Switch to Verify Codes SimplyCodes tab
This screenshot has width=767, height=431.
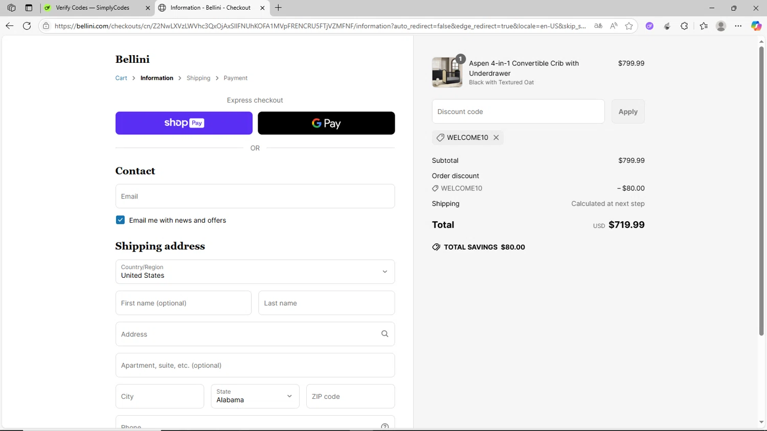97,8
